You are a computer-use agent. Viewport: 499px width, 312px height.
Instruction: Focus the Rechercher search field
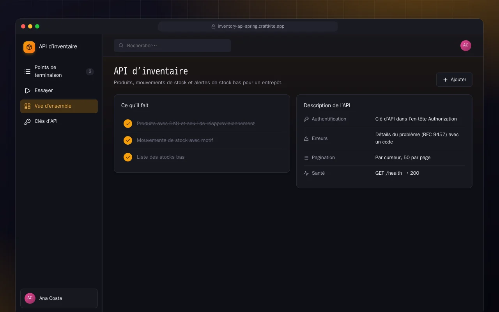[172, 46]
